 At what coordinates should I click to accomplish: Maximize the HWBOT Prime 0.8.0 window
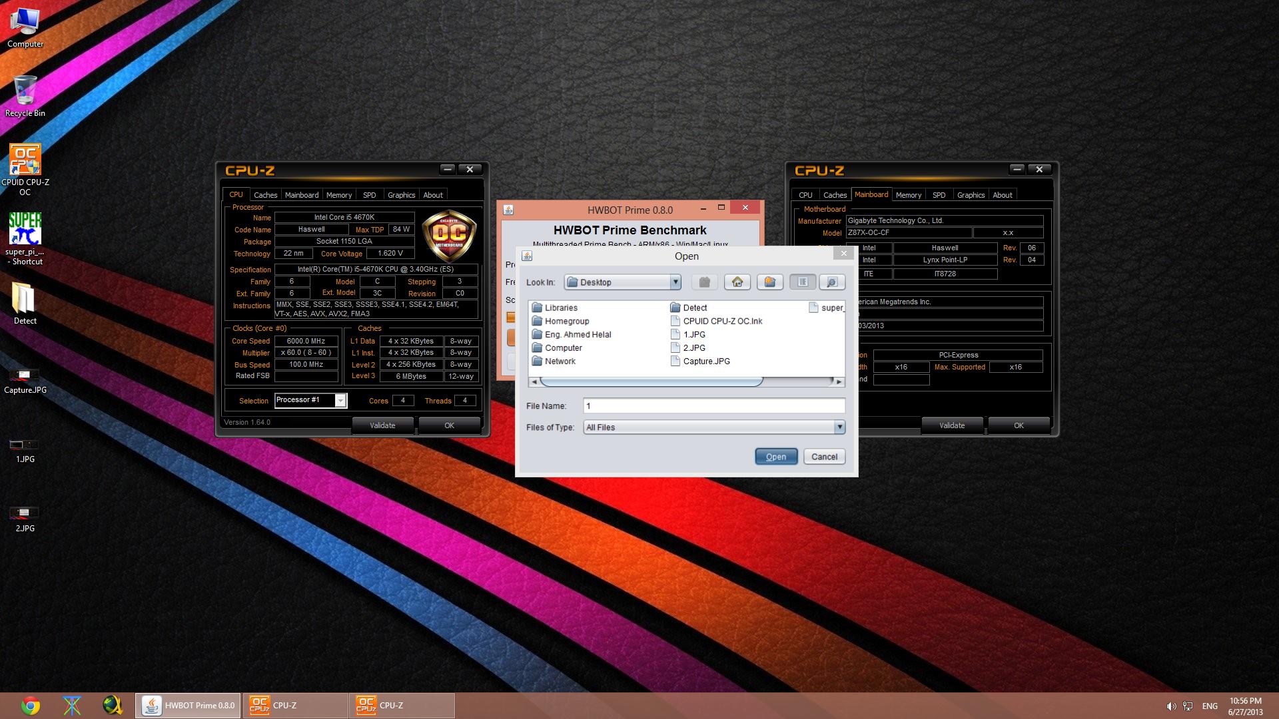click(721, 208)
